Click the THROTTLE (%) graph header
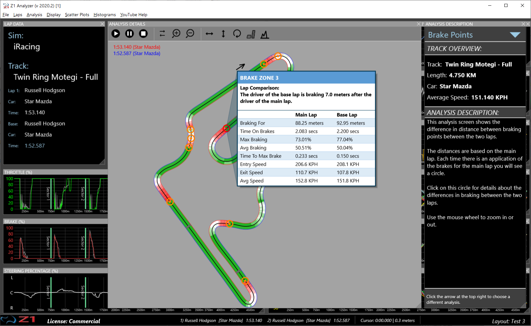Screen dimensions: 531x326 [55, 172]
